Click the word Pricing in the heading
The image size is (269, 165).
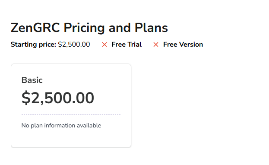84,29
